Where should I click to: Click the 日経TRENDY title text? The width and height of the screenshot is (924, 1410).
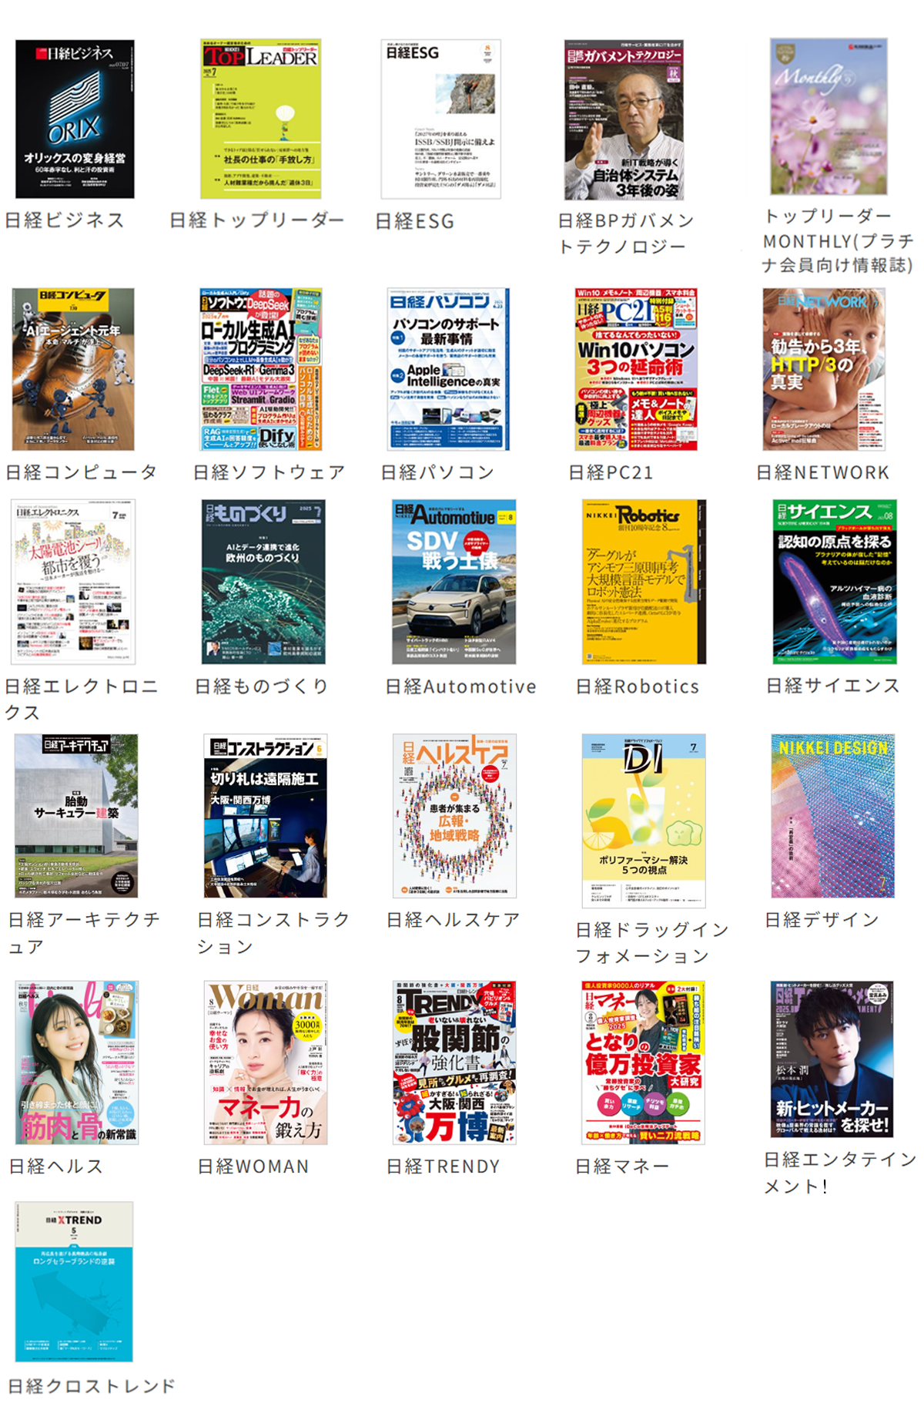click(x=444, y=1167)
